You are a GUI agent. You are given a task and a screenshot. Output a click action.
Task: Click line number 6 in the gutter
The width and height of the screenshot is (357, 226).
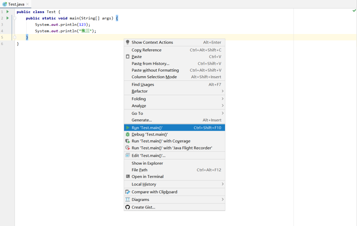[x=2, y=44]
